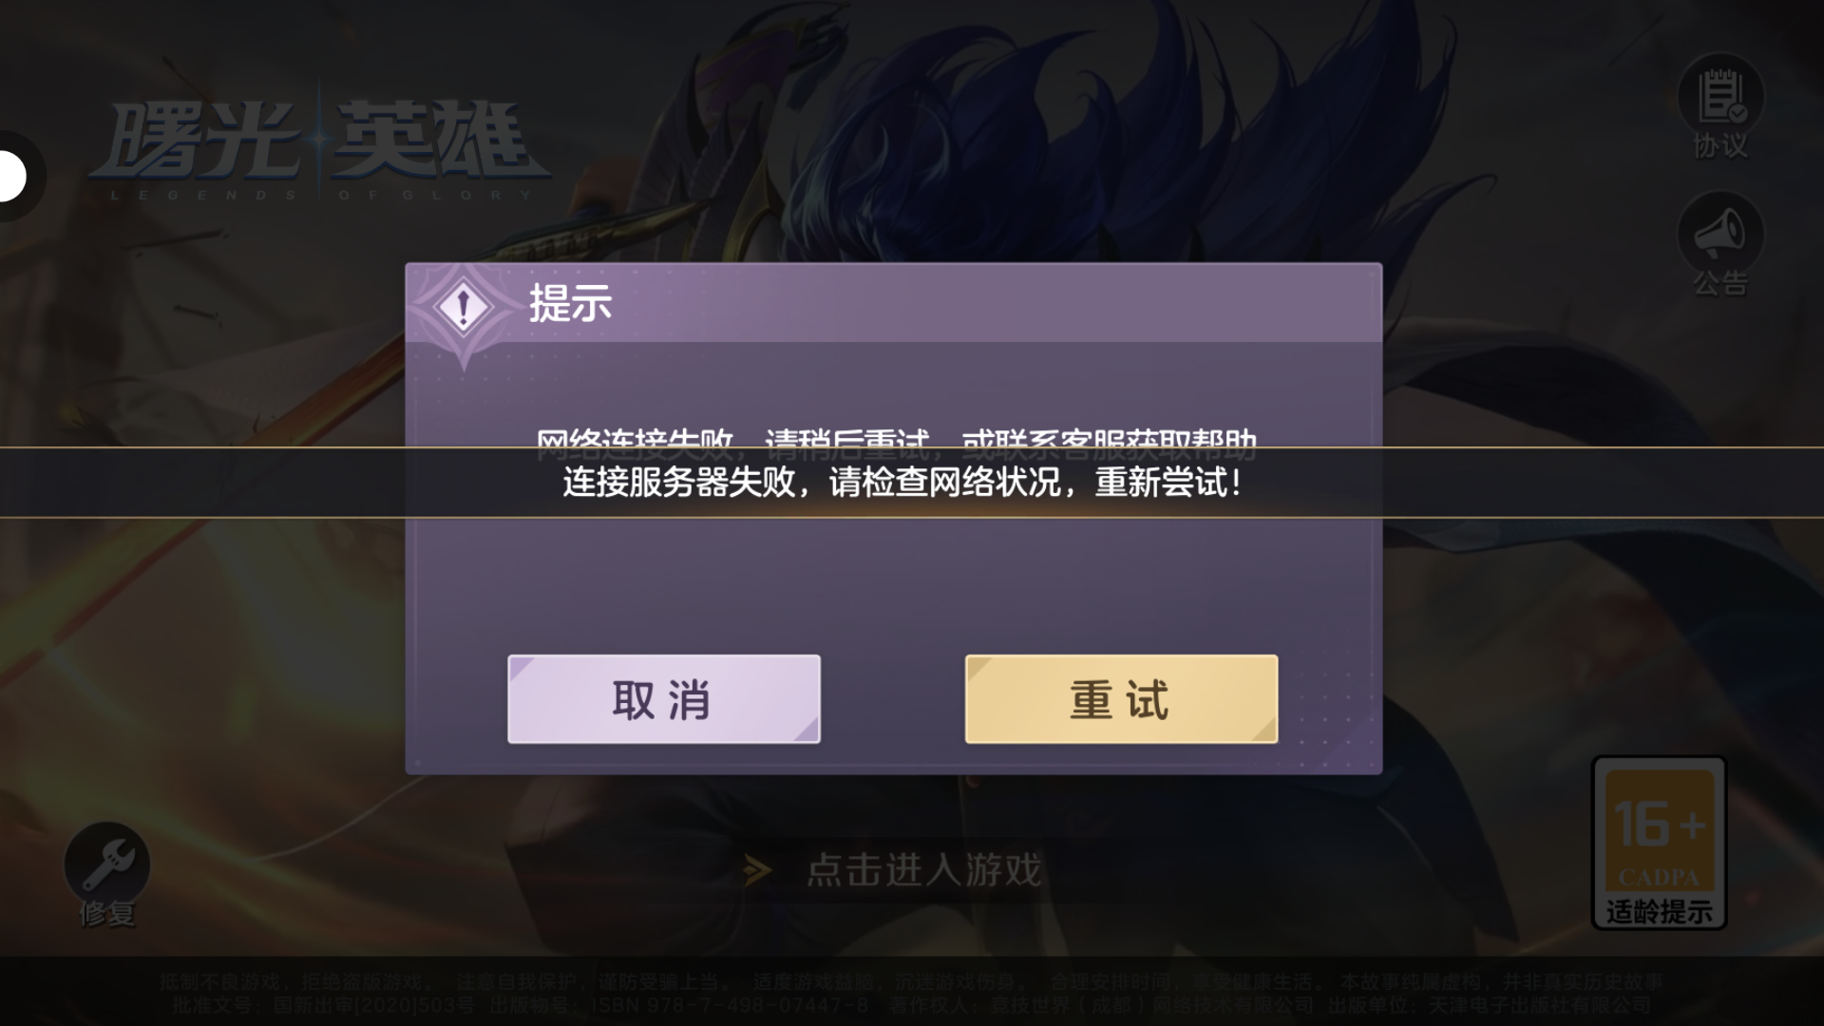Image resolution: width=1824 pixels, height=1026 pixels.
Task: Click the 协议 text label under the icon
Action: pos(1720,145)
